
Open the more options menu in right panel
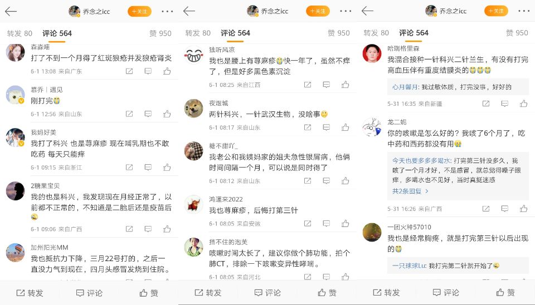524,11
